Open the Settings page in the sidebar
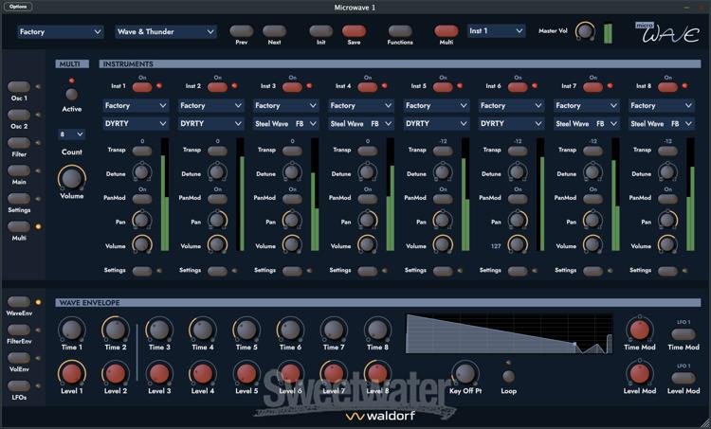The image size is (711, 429). click(x=19, y=199)
